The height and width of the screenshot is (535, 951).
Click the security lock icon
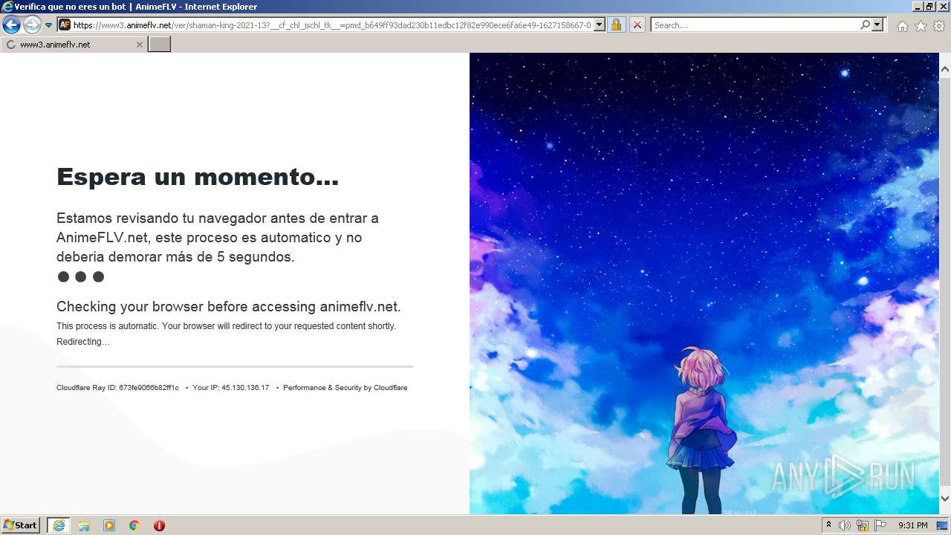pyautogui.click(x=616, y=25)
